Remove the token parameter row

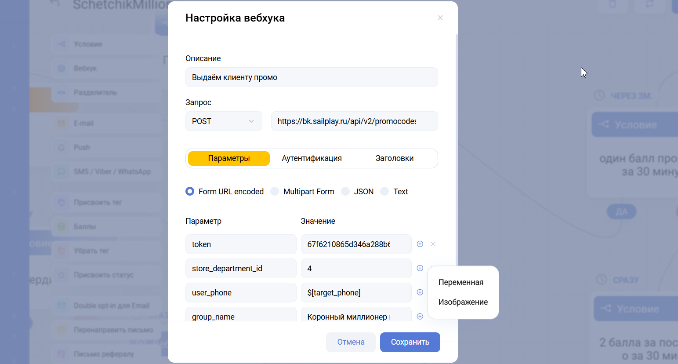pyautogui.click(x=433, y=244)
